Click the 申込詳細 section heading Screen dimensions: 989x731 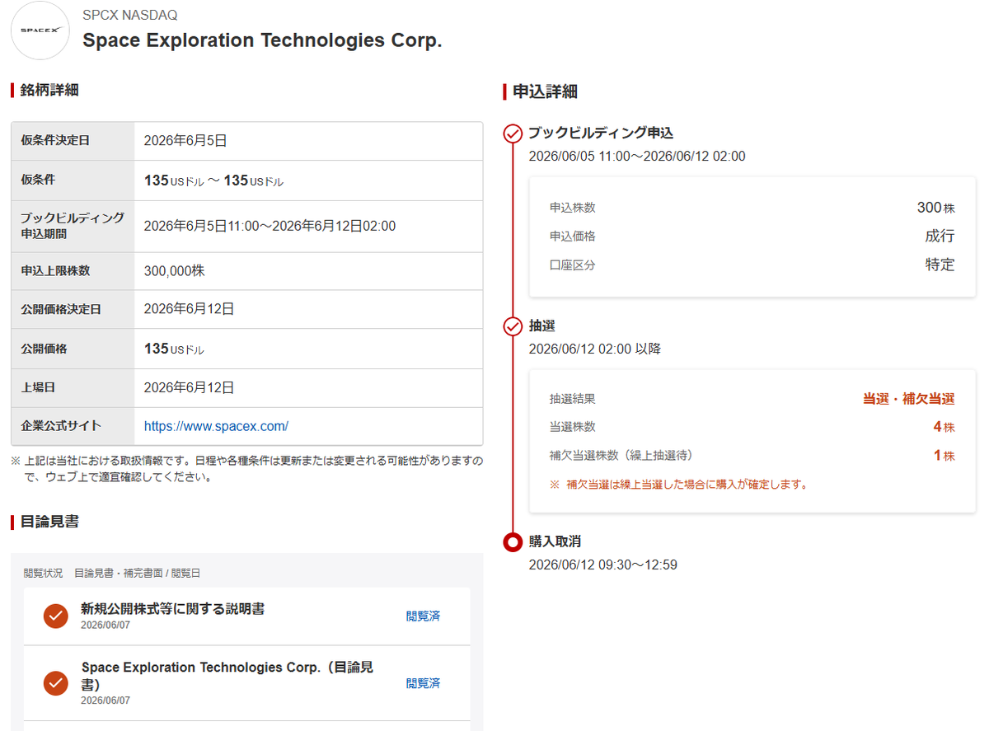545,91
